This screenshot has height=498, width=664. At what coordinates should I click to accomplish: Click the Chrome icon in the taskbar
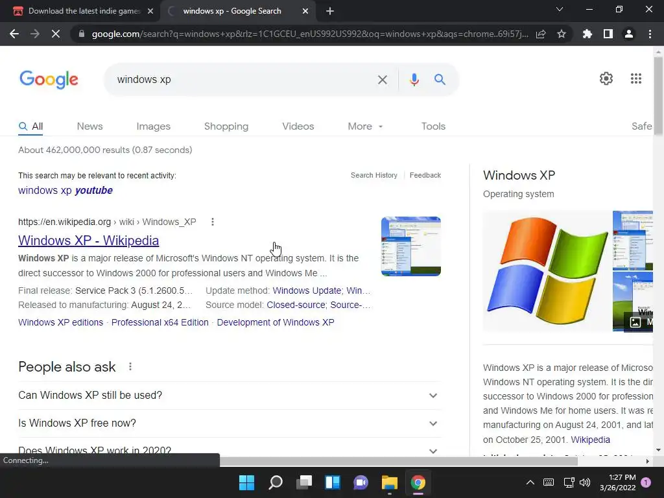tap(418, 482)
